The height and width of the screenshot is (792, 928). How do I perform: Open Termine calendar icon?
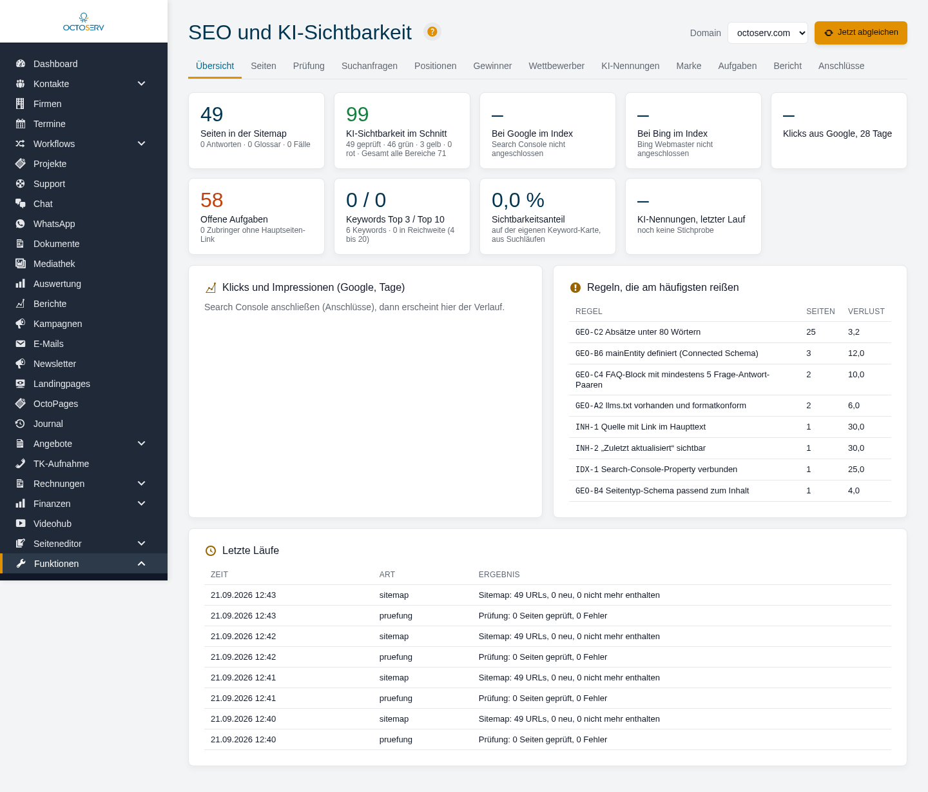coord(21,124)
